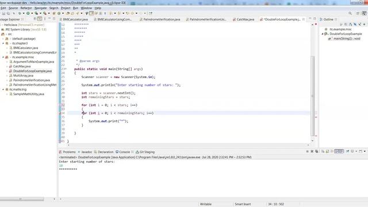368x207 pixels.
Task: Open the New Java Class dropdown arrow
Action: [63, 13]
